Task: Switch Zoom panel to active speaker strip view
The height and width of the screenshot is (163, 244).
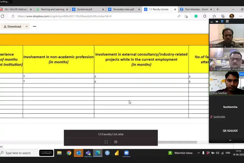Action: (222, 21)
